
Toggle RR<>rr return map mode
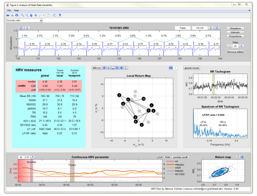click(x=96, y=68)
